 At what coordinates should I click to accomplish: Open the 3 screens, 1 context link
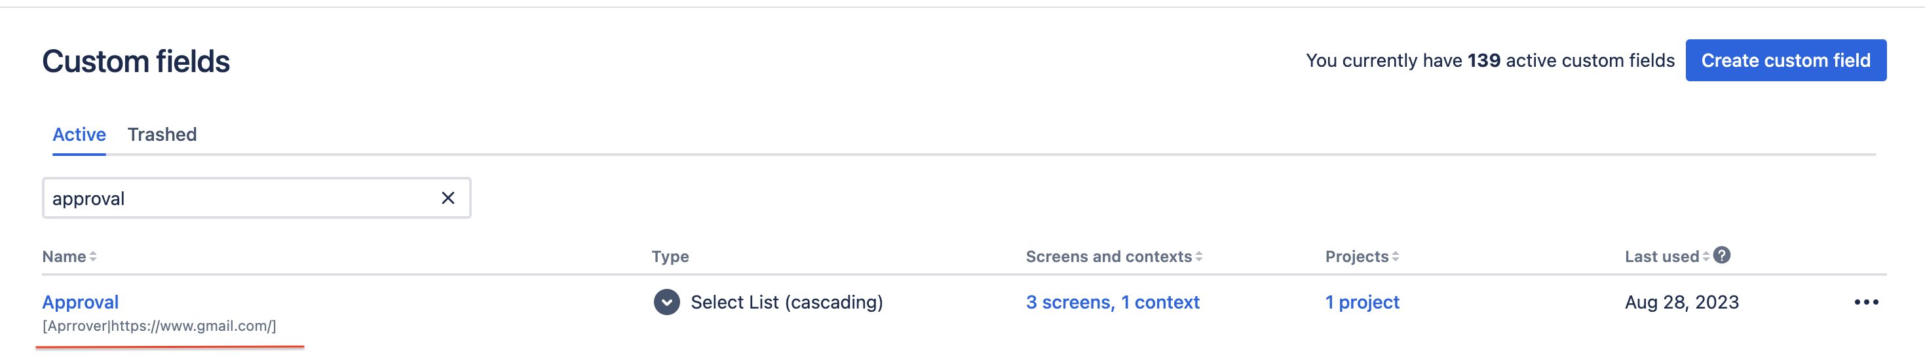[1112, 302]
